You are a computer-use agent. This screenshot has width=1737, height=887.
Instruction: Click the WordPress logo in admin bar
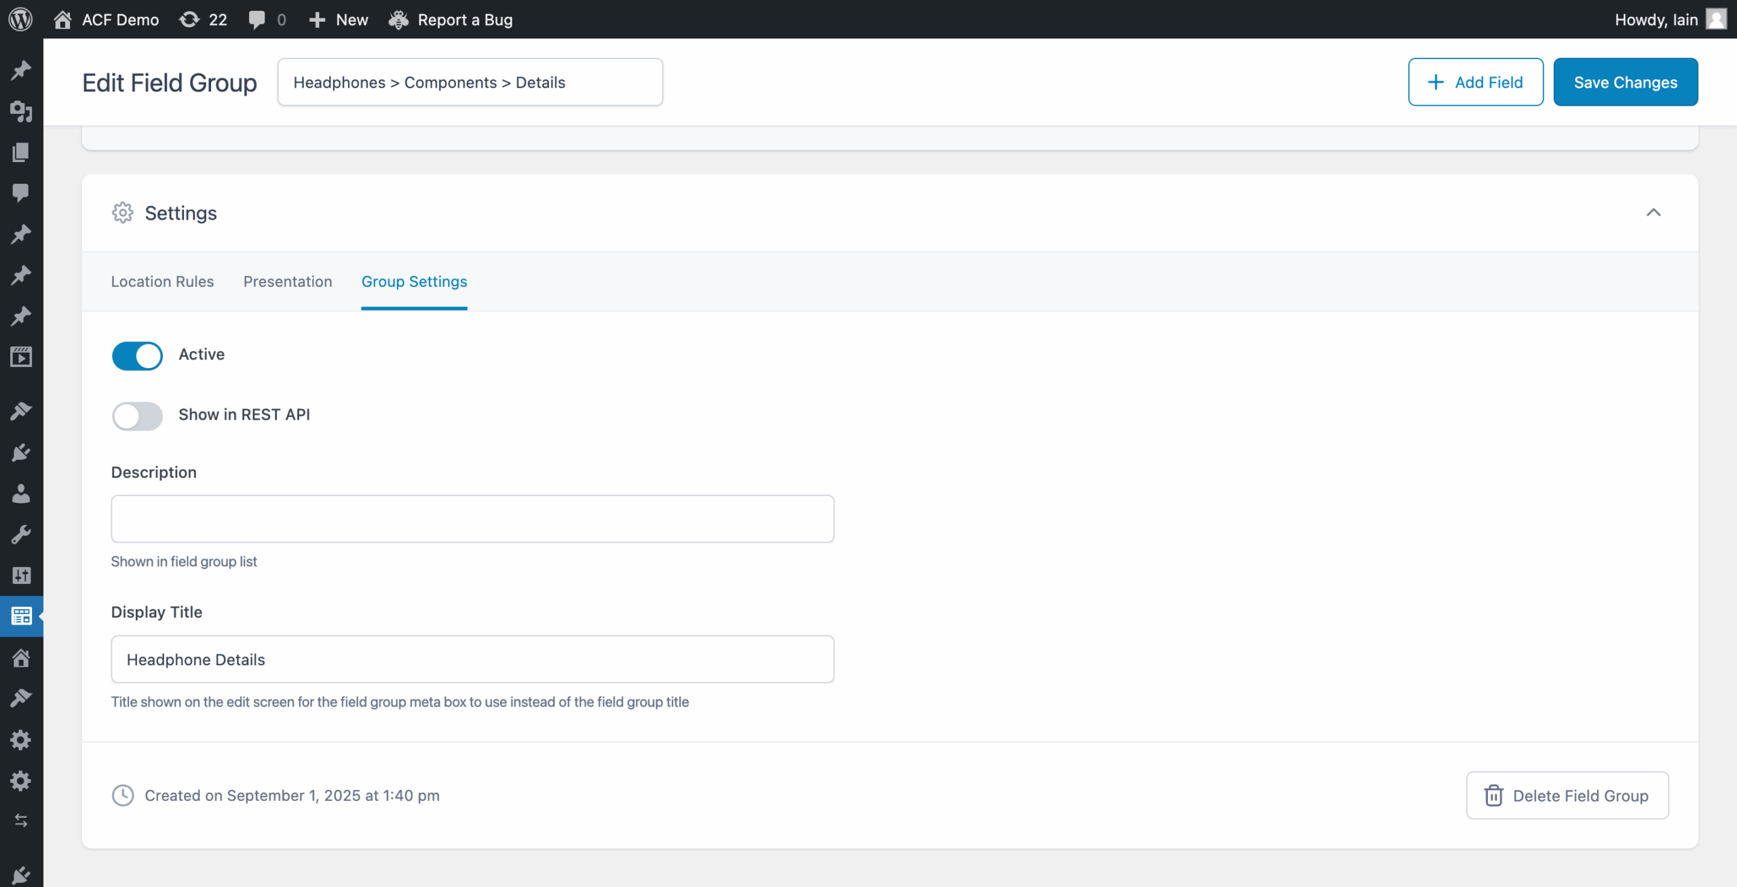pyautogui.click(x=21, y=19)
